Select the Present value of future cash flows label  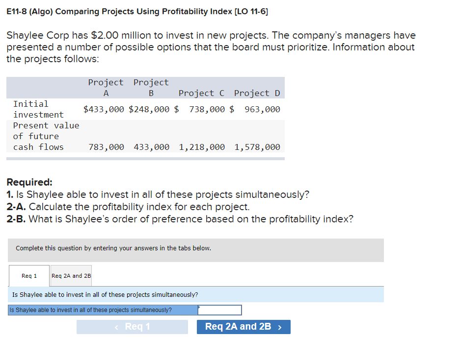pos(45,136)
